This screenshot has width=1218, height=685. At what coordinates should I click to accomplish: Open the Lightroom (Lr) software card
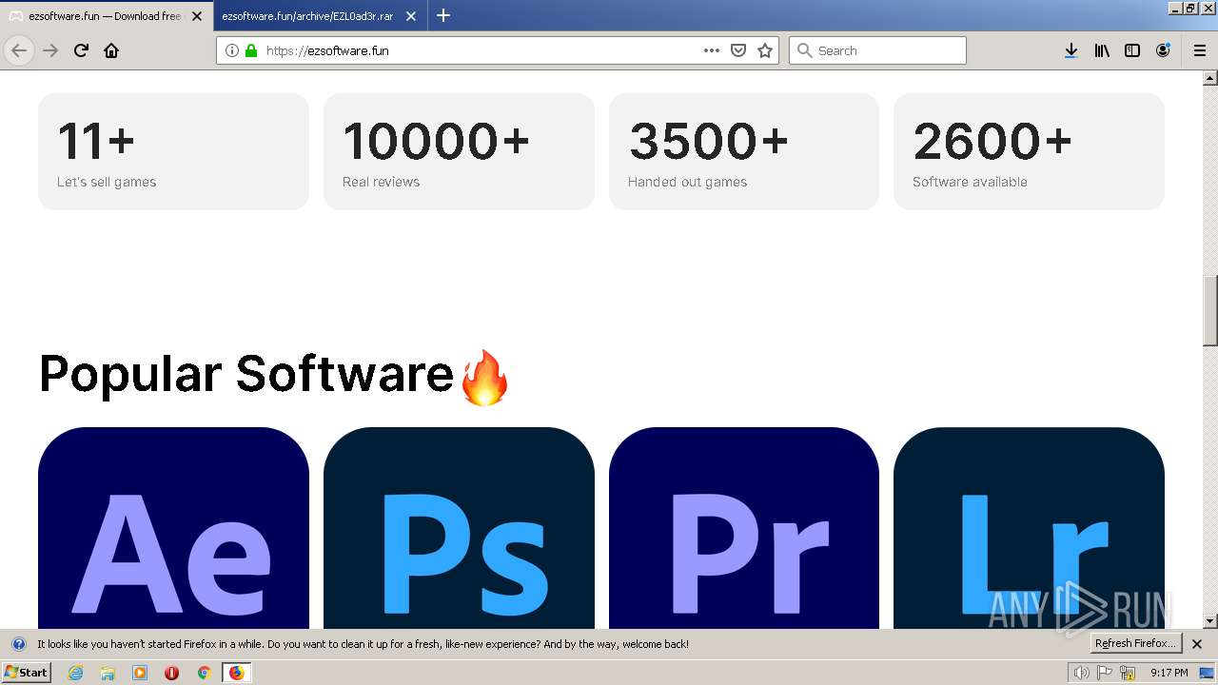pos(1029,528)
